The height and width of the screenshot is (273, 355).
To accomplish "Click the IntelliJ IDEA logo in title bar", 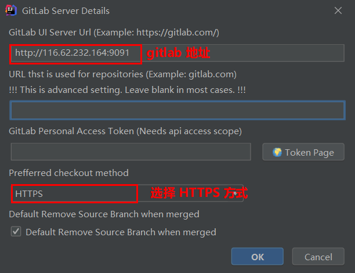I will 11,10.
